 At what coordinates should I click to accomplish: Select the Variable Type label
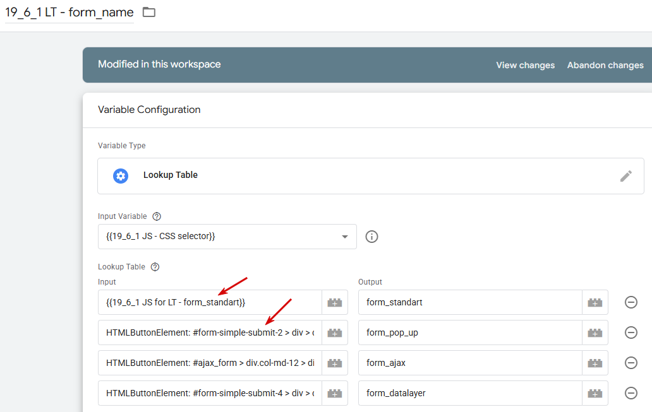(x=122, y=146)
